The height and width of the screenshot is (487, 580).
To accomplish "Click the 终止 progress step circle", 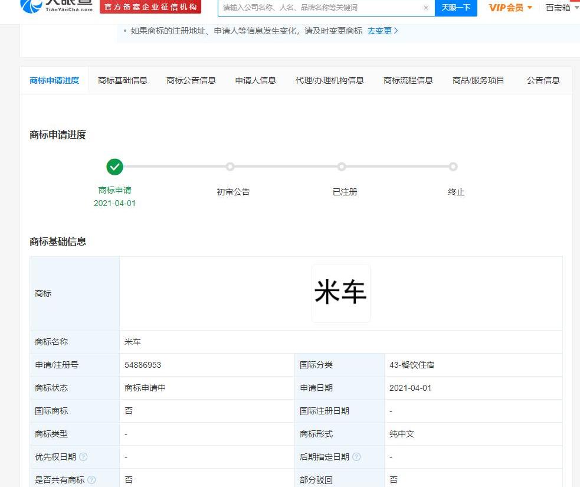I will (453, 167).
